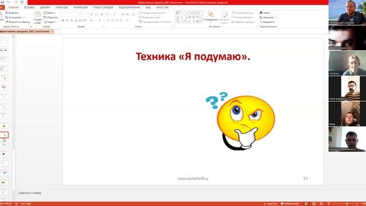Create a new slide with Создать слайд
This screenshot has width=366, height=206.
(x=38, y=18)
